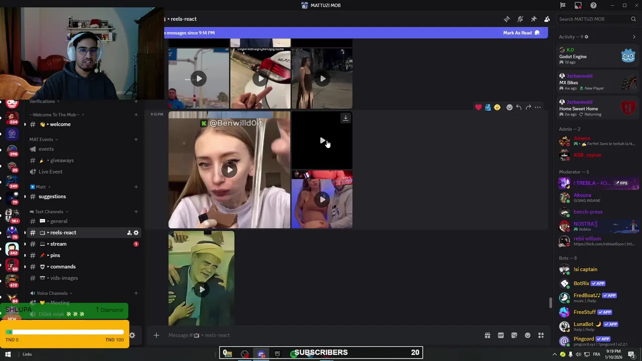Collapse the MAT Events category
The image size is (642, 361).
coord(43,139)
